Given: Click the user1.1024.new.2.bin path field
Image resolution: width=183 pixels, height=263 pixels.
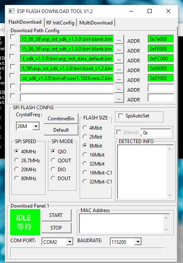Looking at the screenshot, I should coord(67,78).
